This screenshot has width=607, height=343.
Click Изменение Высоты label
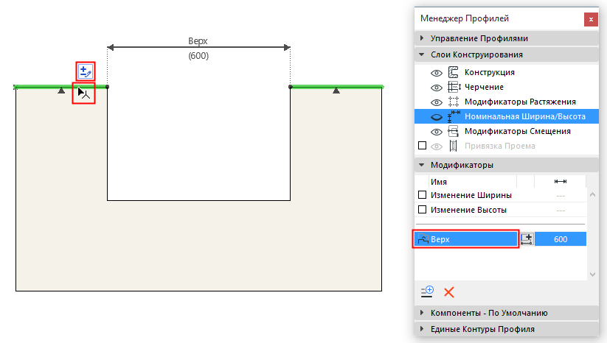point(468,210)
